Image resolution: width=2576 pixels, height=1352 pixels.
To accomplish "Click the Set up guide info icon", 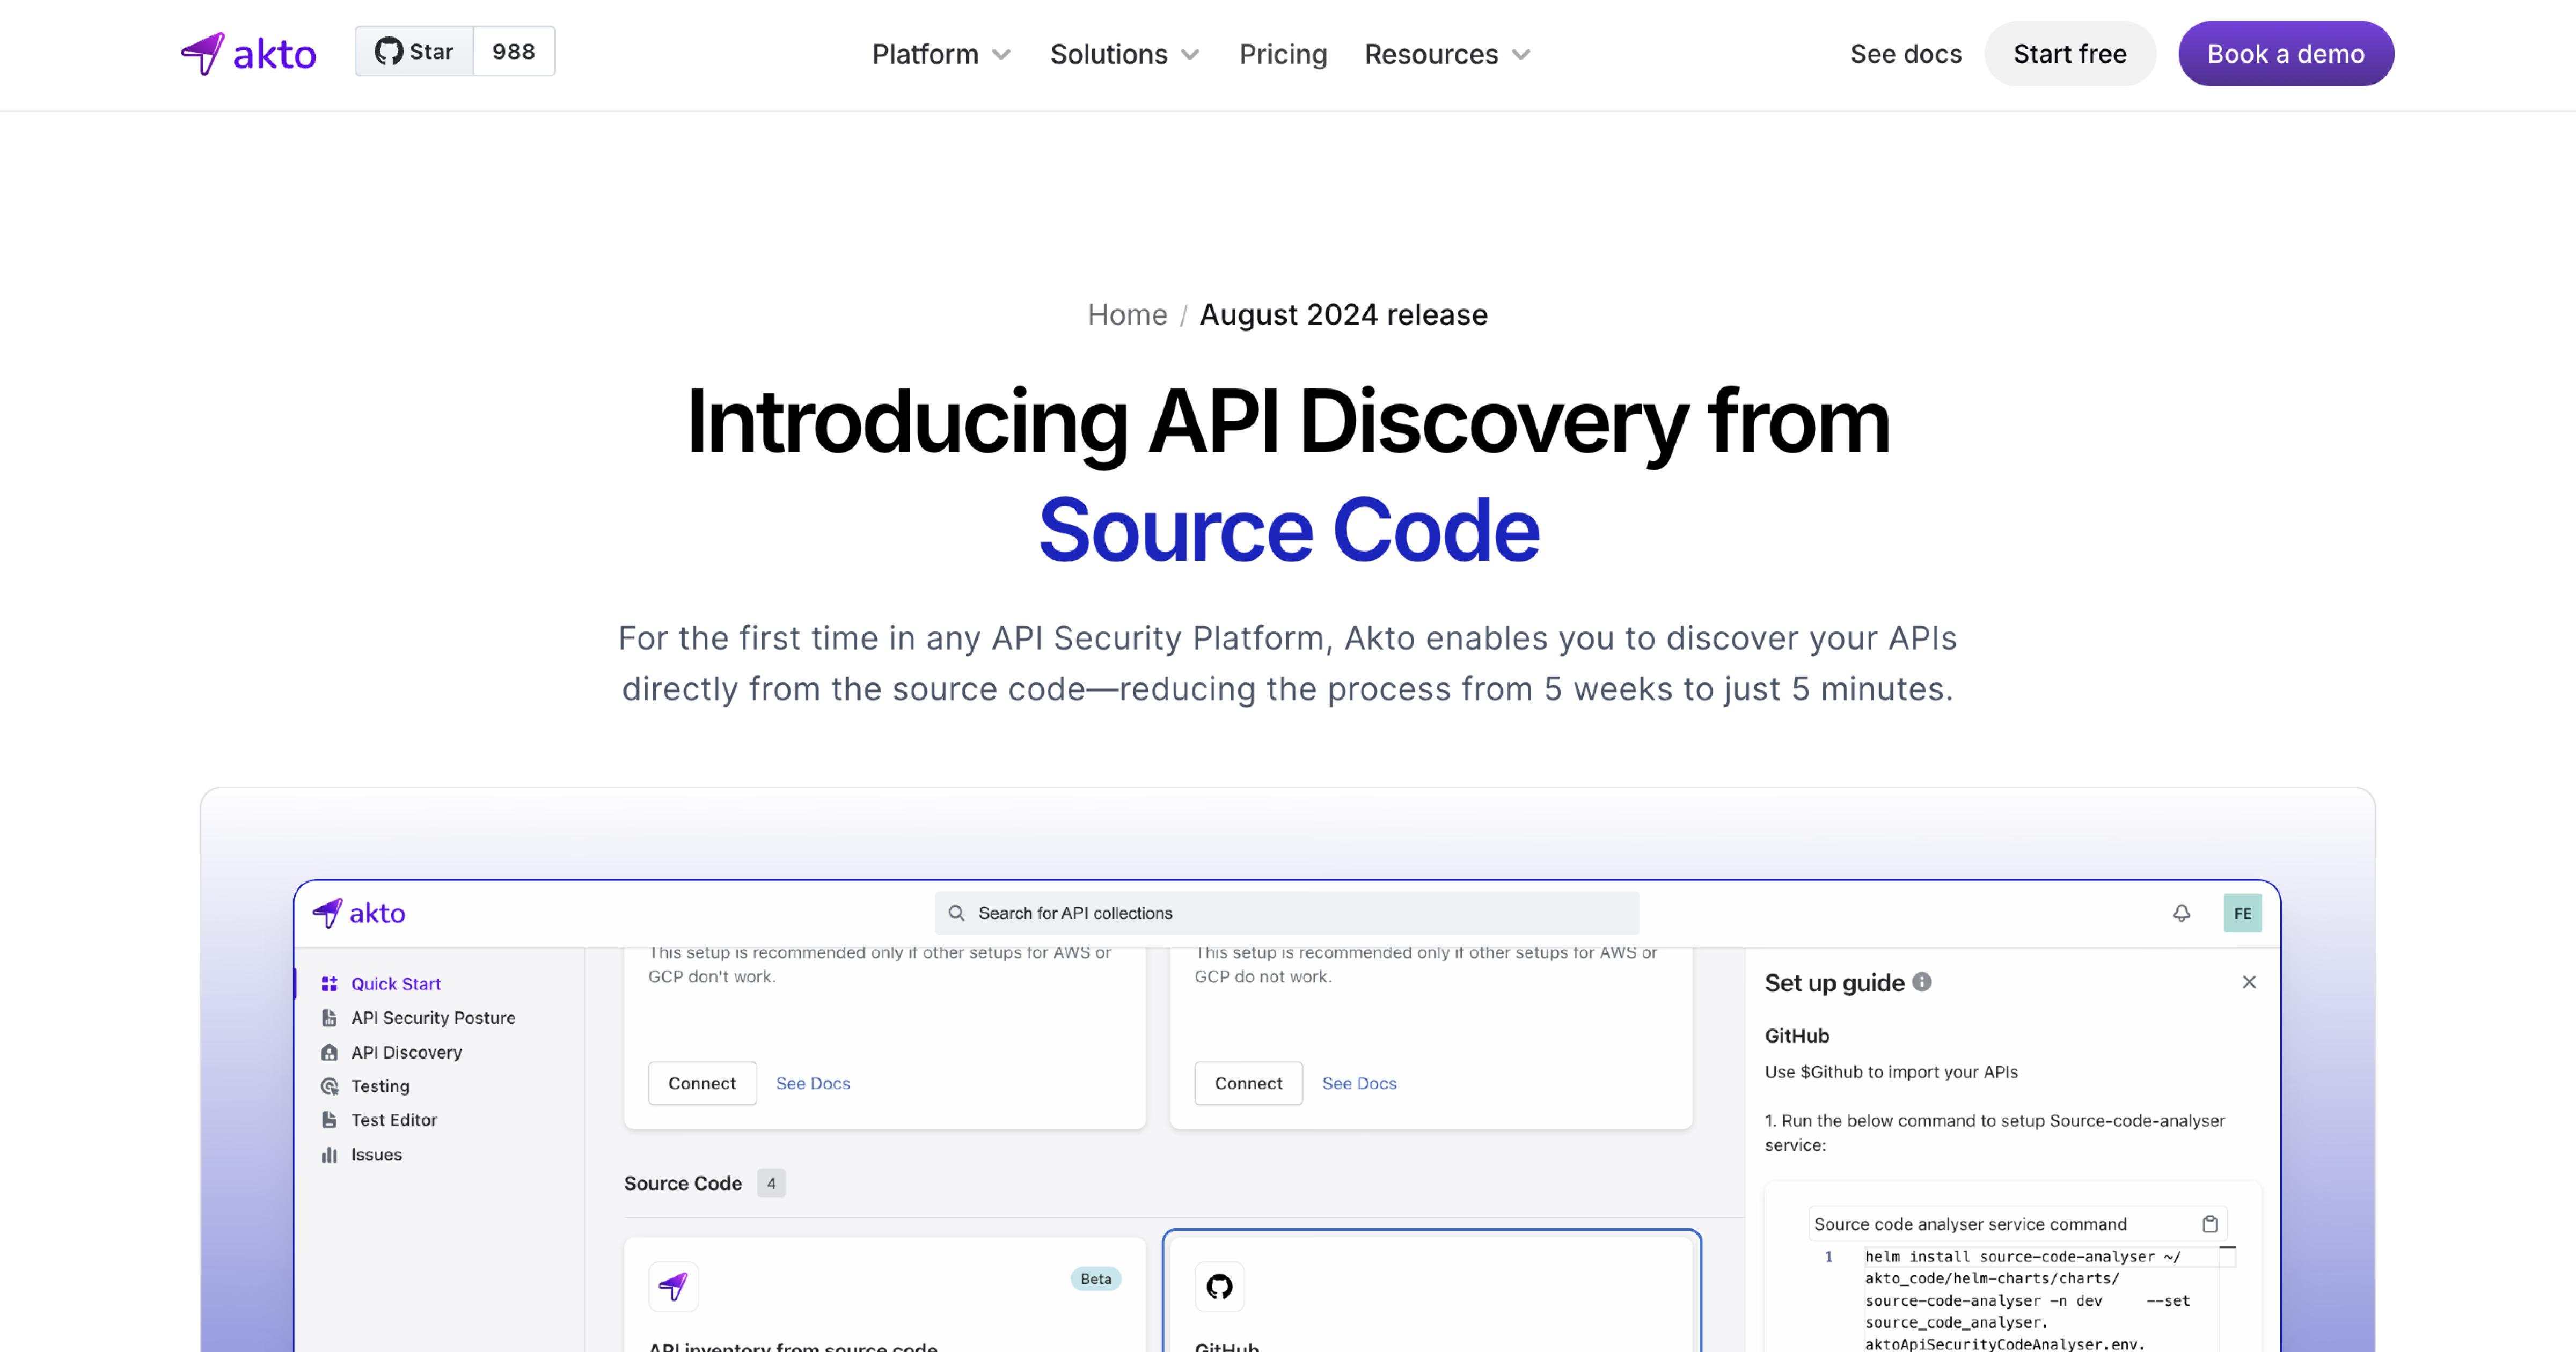I will click(x=1922, y=982).
